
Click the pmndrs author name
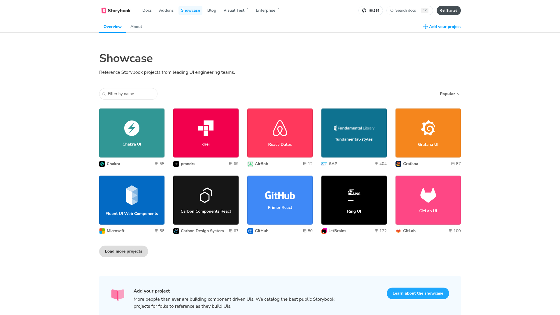pos(188,164)
